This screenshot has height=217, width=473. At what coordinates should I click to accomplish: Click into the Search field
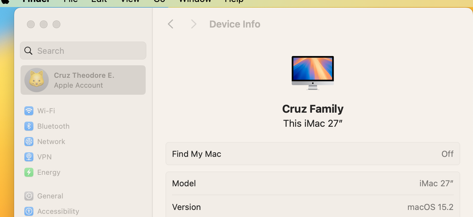tap(90, 51)
